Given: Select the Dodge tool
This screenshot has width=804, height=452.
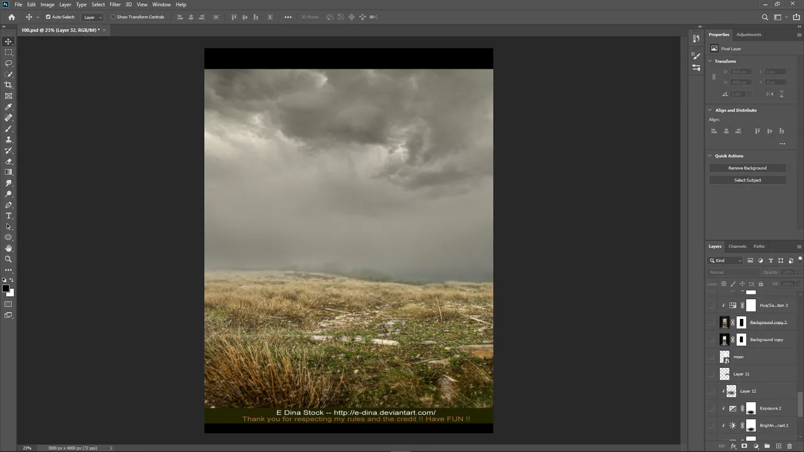Looking at the screenshot, I should (x=8, y=194).
